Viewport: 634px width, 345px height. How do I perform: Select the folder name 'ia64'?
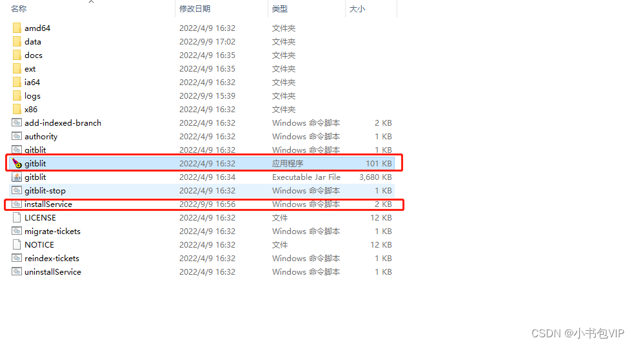32,82
